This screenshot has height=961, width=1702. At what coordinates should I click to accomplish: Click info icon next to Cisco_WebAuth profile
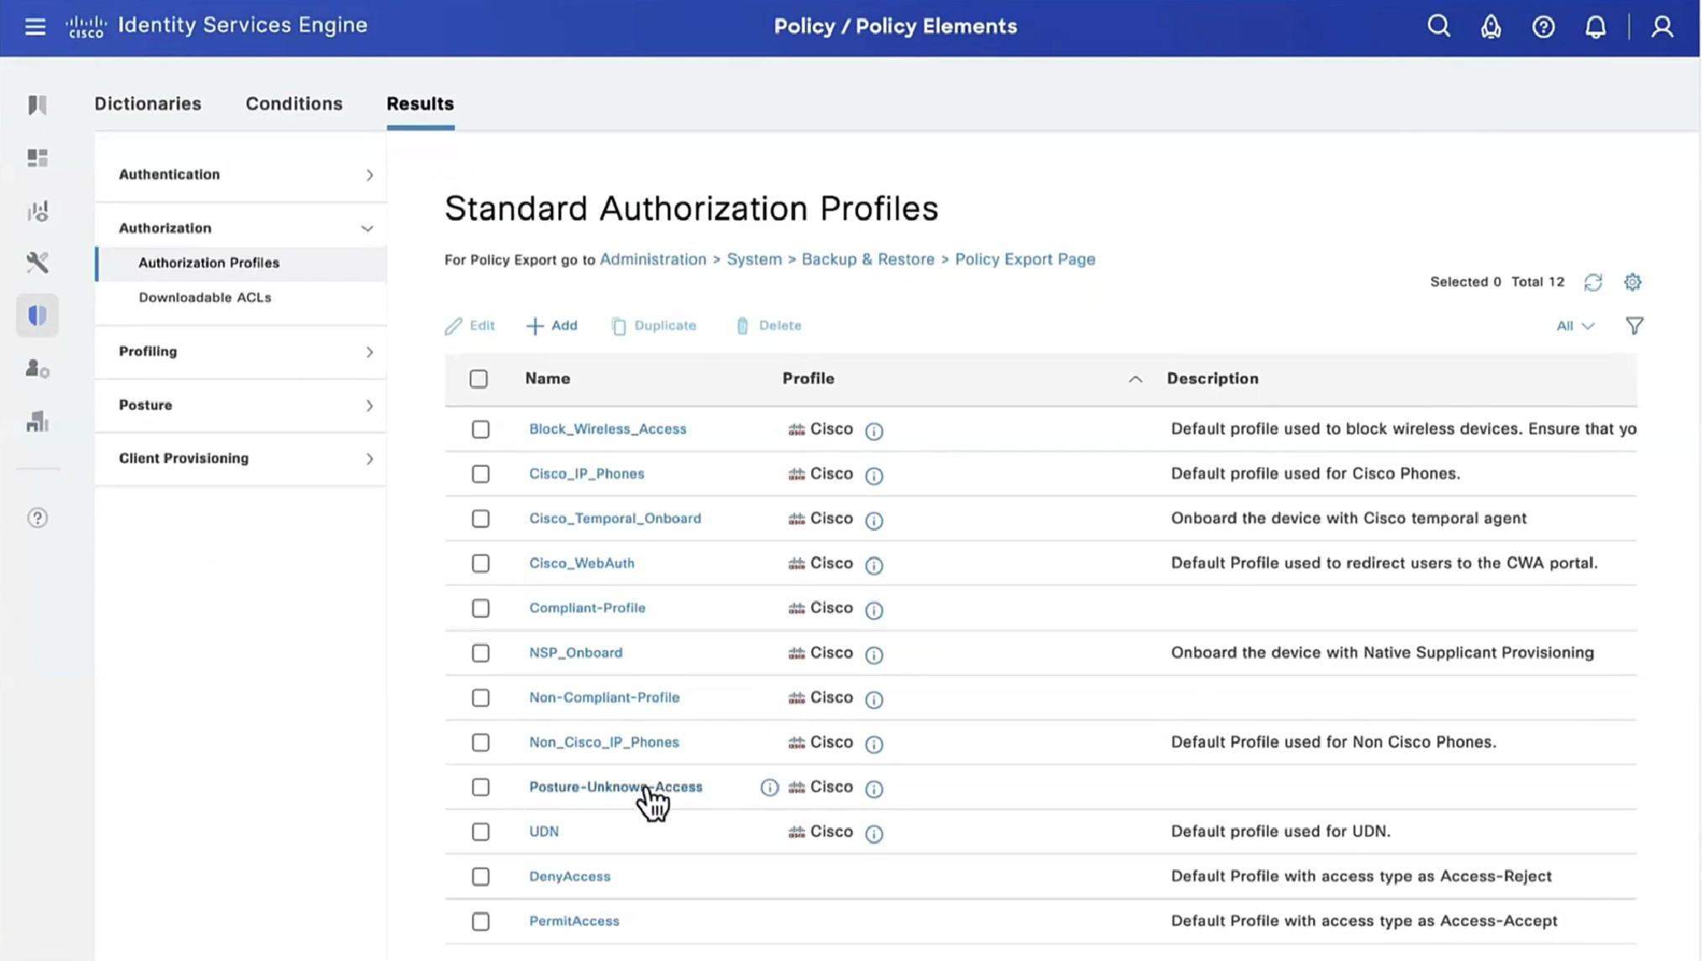pyautogui.click(x=874, y=565)
